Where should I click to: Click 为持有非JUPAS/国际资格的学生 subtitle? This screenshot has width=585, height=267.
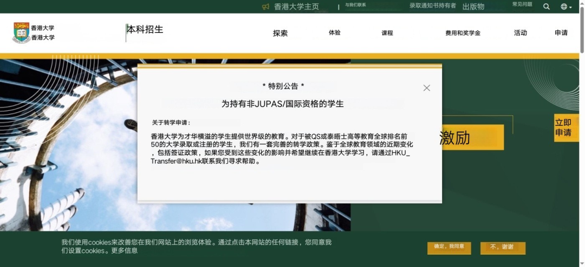click(x=282, y=104)
